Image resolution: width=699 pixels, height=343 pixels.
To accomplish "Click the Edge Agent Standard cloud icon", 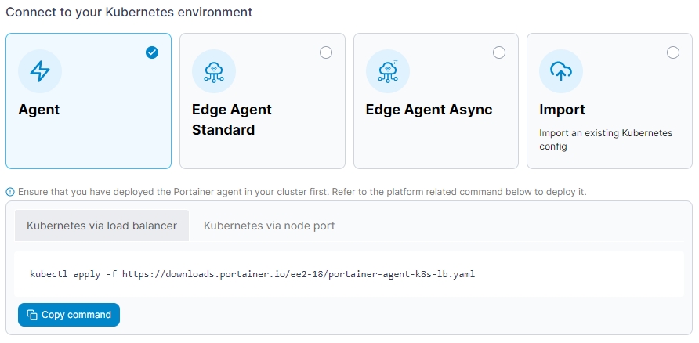I will coord(213,71).
